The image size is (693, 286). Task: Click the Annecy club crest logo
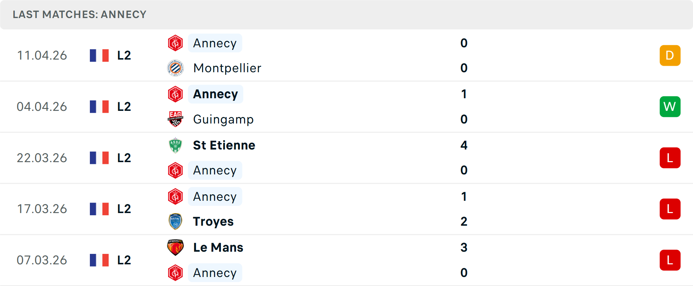175,43
